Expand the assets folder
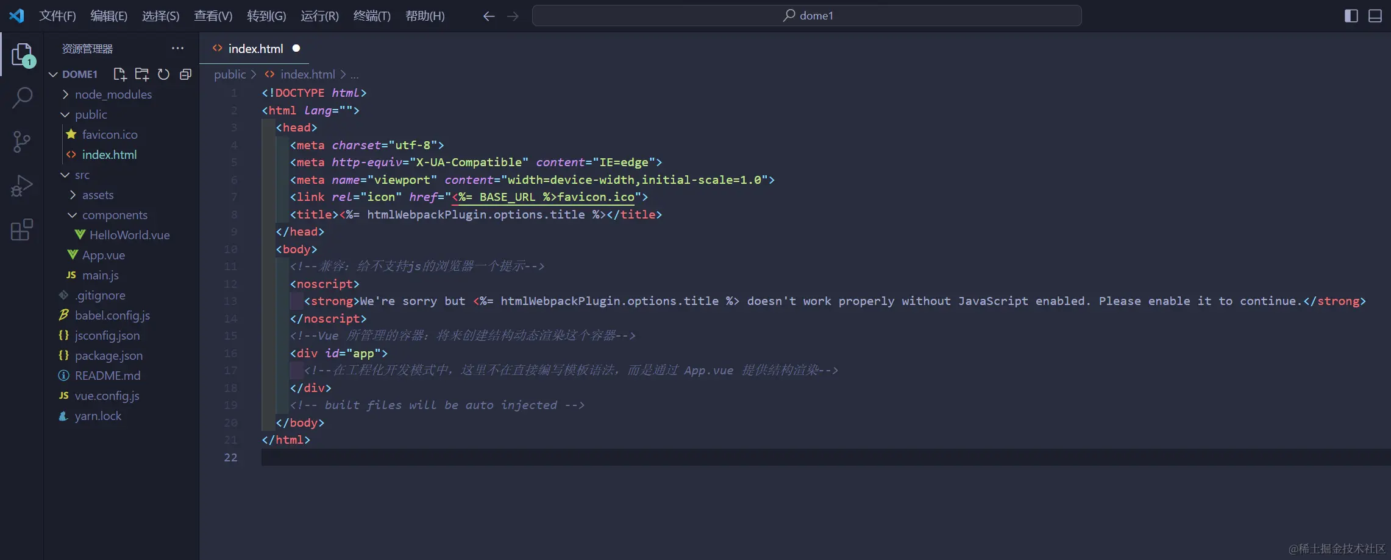This screenshot has height=560, width=1391. tap(98, 195)
